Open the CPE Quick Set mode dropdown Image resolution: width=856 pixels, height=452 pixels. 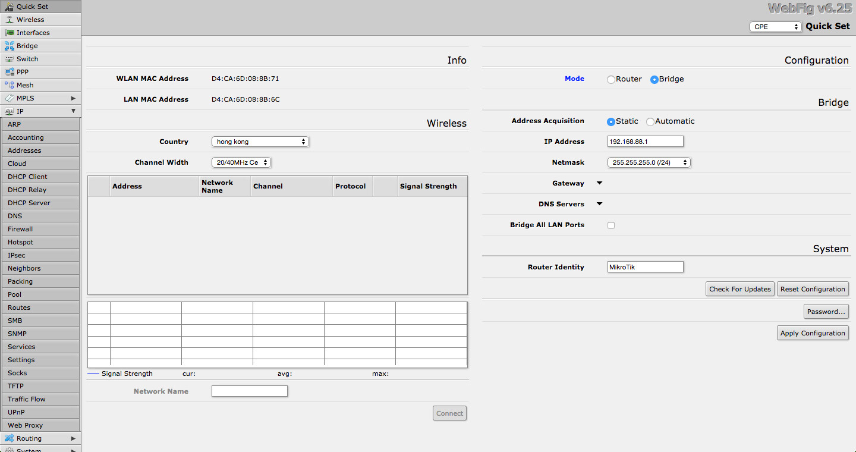pyautogui.click(x=776, y=27)
